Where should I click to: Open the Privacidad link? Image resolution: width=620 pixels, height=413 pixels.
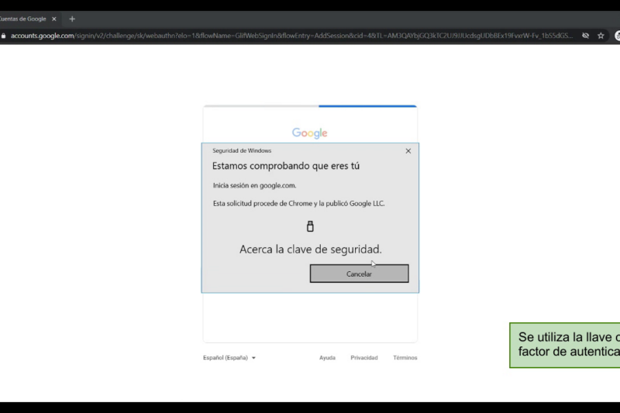click(364, 358)
